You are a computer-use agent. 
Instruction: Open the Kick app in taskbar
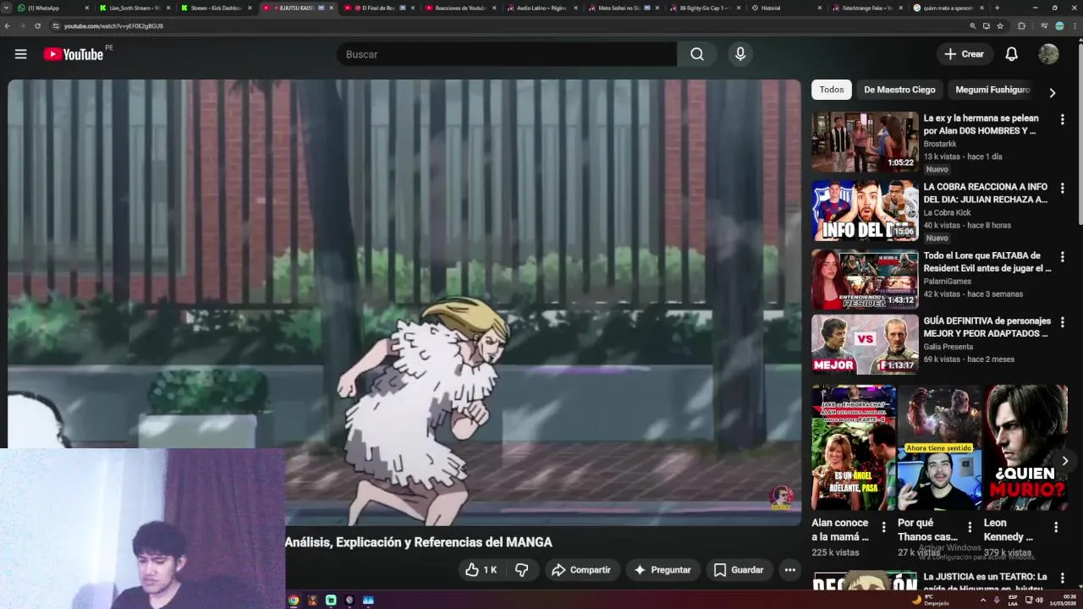[331, 601]
